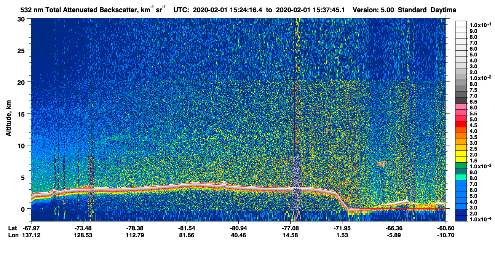This screenshot has width=495, height=254.
Task: Click colorbar label 7.5
Action: [x=474, y=90]
